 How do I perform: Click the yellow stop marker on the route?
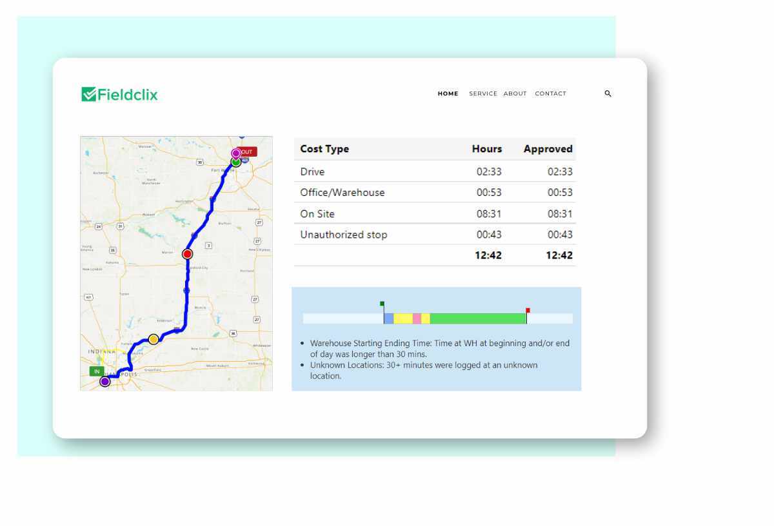point(154,339)
